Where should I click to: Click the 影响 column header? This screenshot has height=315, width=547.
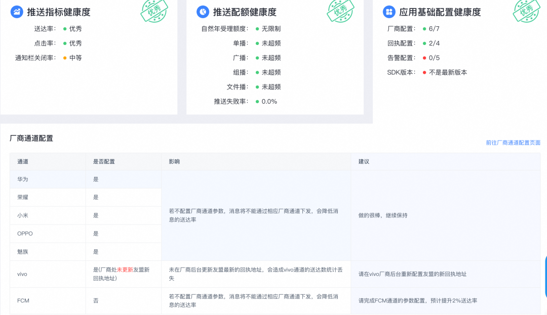coord(174,161)
